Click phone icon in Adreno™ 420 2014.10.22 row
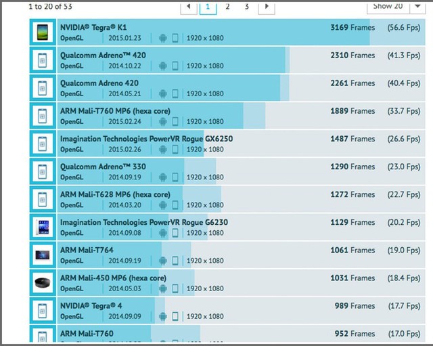Image resolution: width=433 pixels, height=346 pixels. (x=175, y=66)
